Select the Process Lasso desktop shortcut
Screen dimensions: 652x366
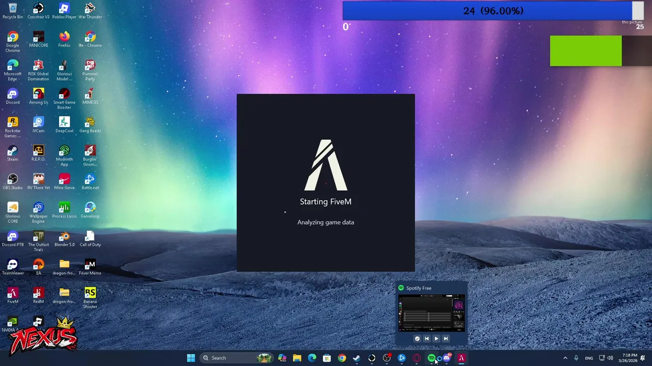(x=64, y=210)
